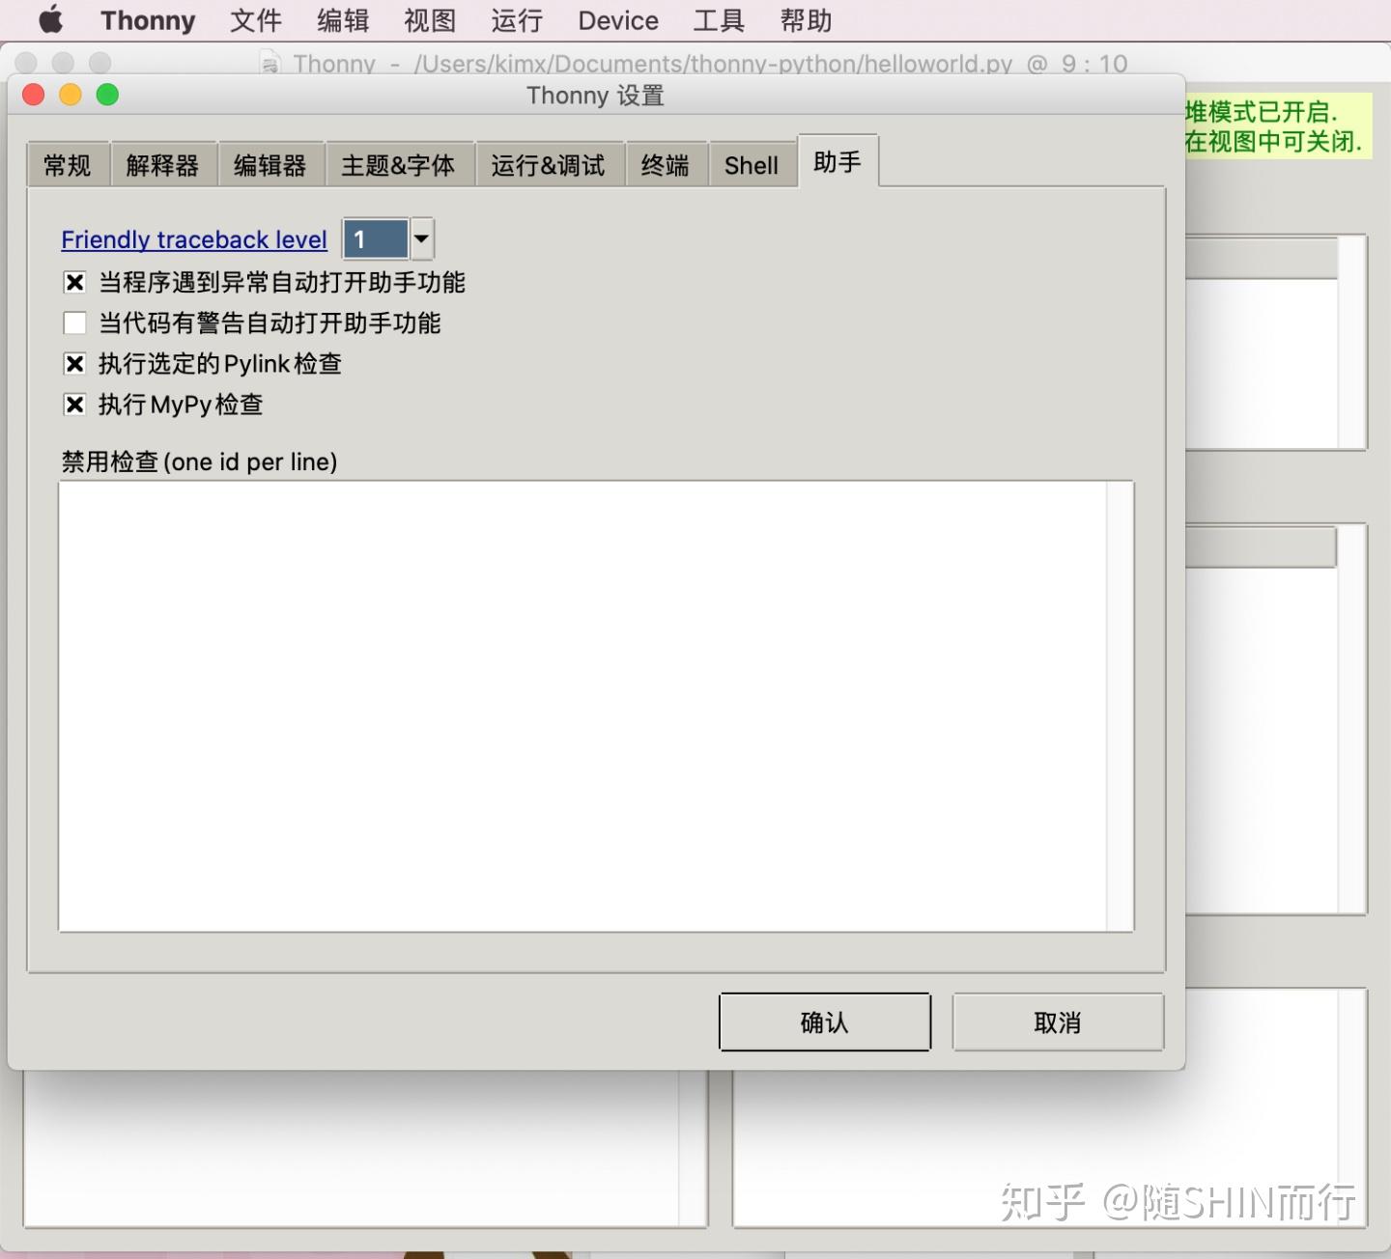The height and width of the screenshot is (1259, 1391).
Task: Disable 执行选定的Pylink检查 checkbox
Action: (x=74, y=363)
